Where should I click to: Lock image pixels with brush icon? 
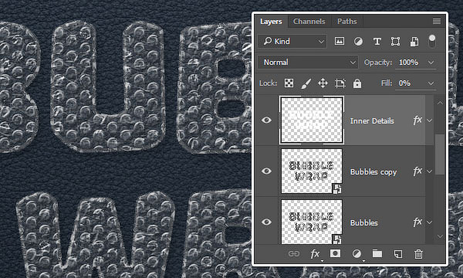(306, 83)
